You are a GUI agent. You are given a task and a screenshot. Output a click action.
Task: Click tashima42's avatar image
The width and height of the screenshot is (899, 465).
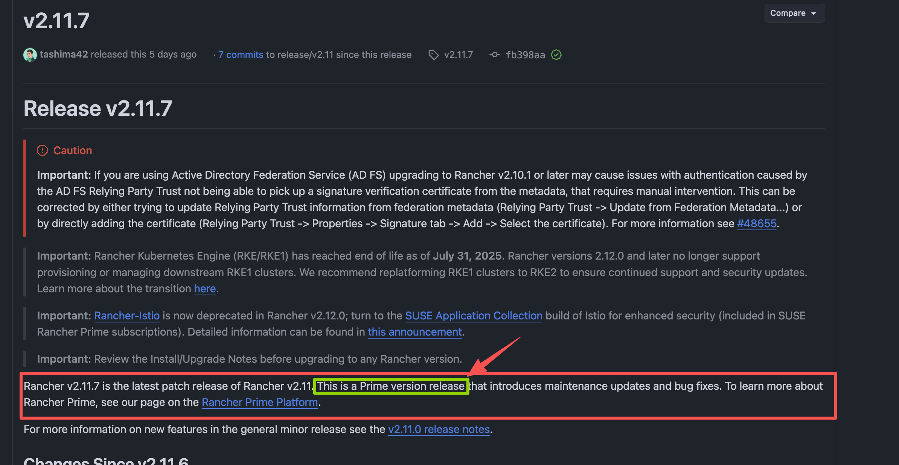tap(30, 55)
